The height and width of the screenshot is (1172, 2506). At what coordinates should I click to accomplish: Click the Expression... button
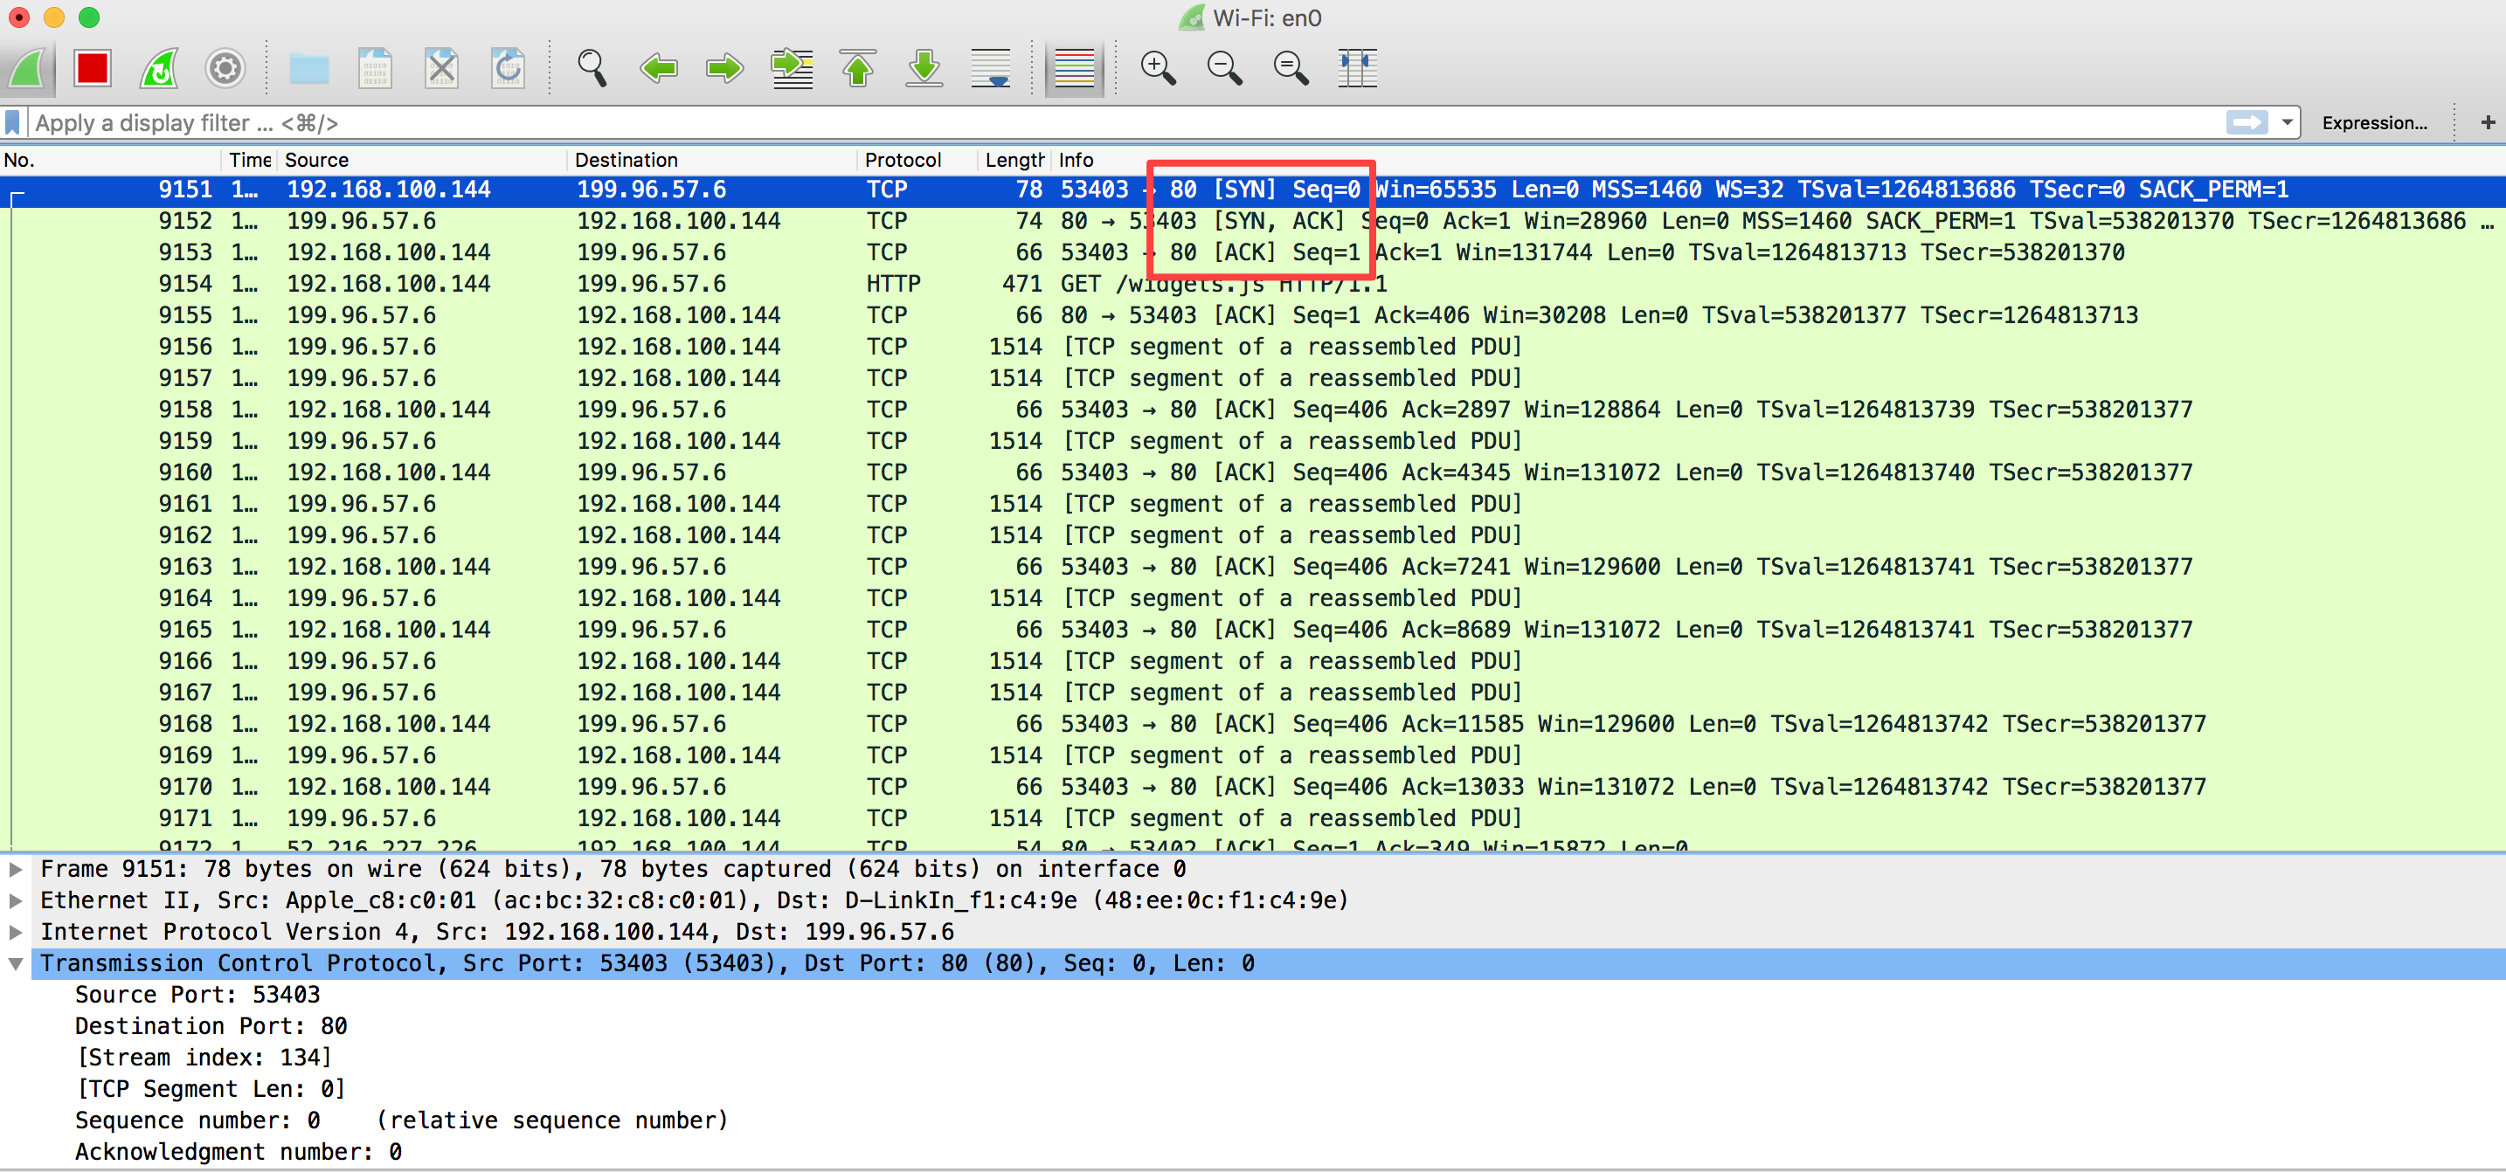pyautogui.click(x=2374, y=122)
